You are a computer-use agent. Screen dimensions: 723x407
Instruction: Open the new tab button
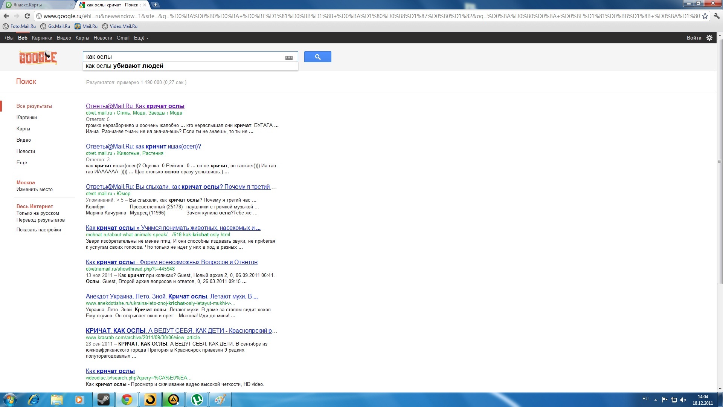coord(155,5)
